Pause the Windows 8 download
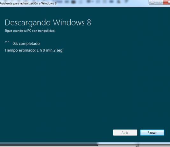The image size is (170, 147). (152, 132)
